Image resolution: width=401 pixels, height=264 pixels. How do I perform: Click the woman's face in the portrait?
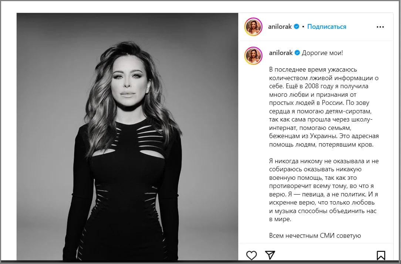coord(129,81)
